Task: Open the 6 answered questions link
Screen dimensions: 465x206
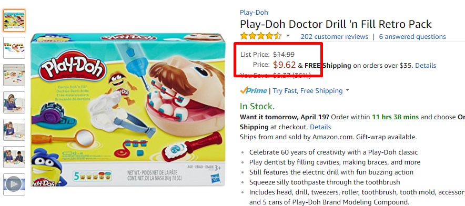Action: (x=412, y=36)
